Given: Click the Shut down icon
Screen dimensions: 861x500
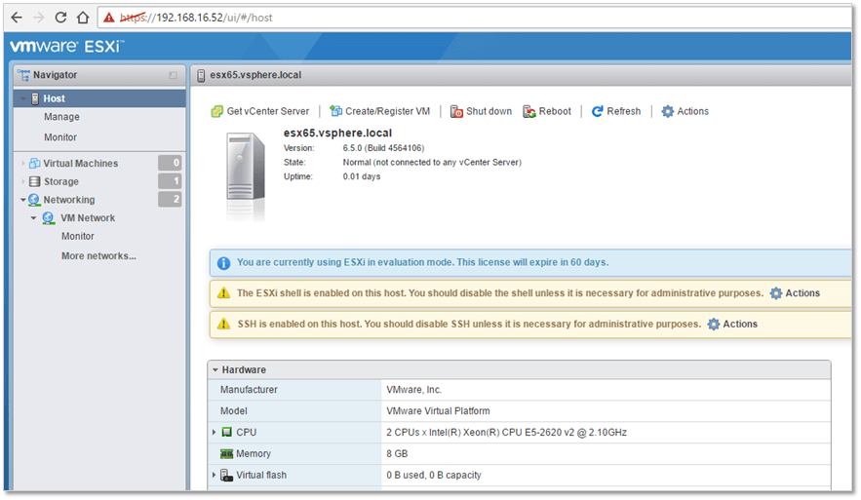Looking at the screenshot, I should [x=456, y=112].
